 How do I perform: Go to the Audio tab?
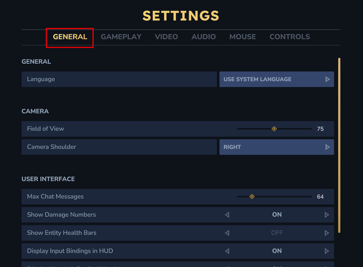[204, 37]
